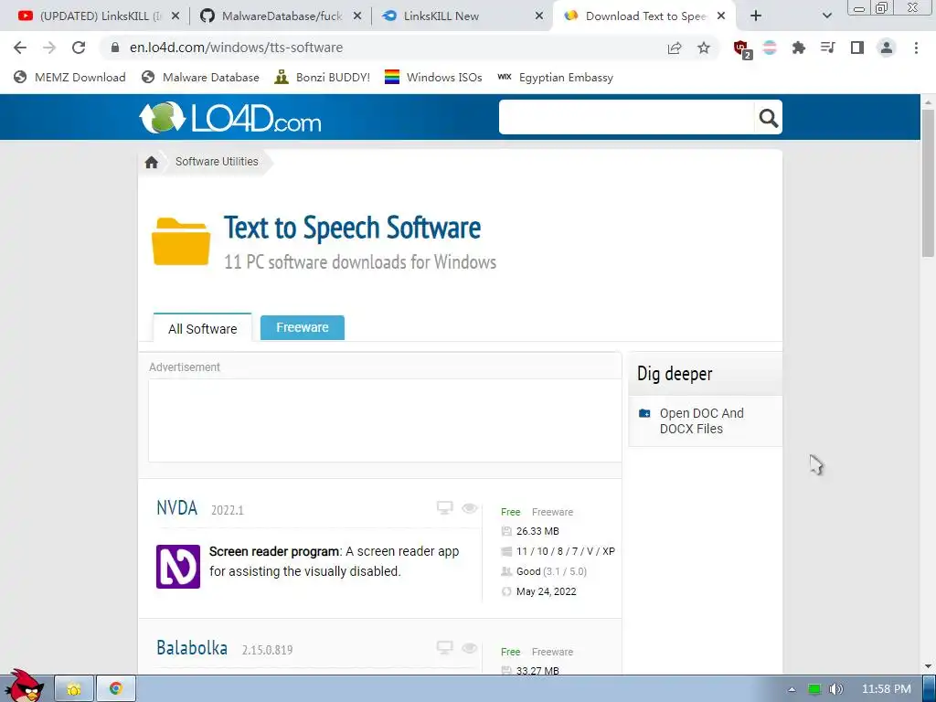Click the striped flag extension icon
Viewport: 936px width, 702px height.
coord(770,48)
